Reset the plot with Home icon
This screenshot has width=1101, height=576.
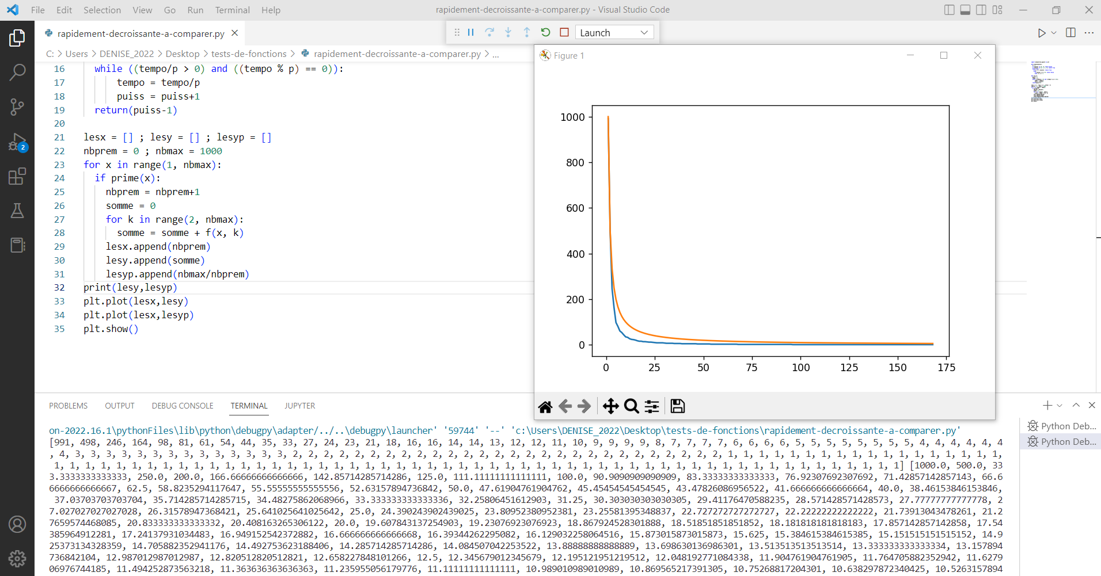point(545,406)
